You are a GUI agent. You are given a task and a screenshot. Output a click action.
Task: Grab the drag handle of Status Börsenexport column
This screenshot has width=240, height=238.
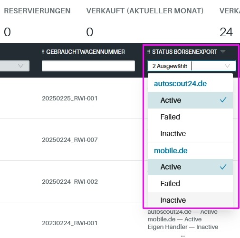pyautogui.click(x=149, y=52)
